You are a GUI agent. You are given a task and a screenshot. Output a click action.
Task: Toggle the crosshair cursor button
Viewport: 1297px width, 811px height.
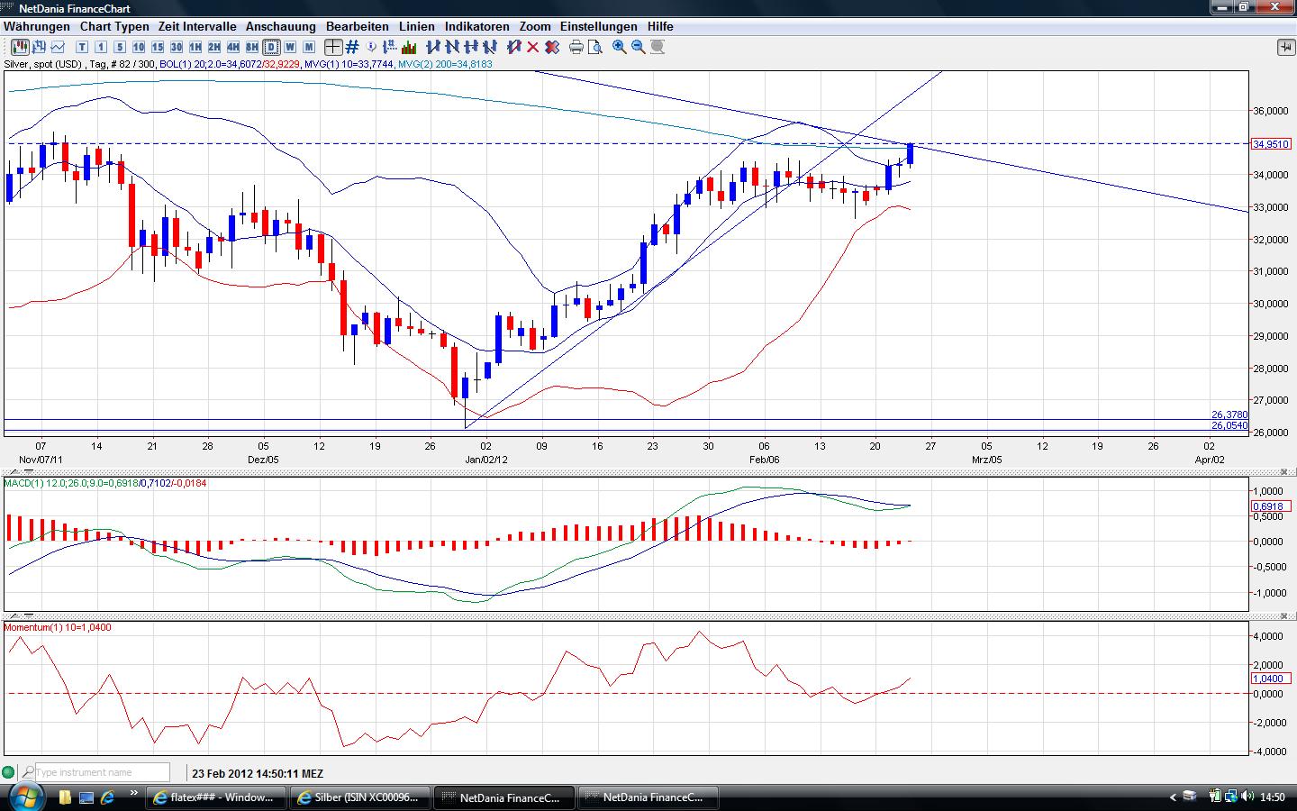point(333,47)
